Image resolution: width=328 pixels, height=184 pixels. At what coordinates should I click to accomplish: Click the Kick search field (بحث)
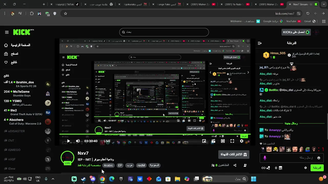164,32
